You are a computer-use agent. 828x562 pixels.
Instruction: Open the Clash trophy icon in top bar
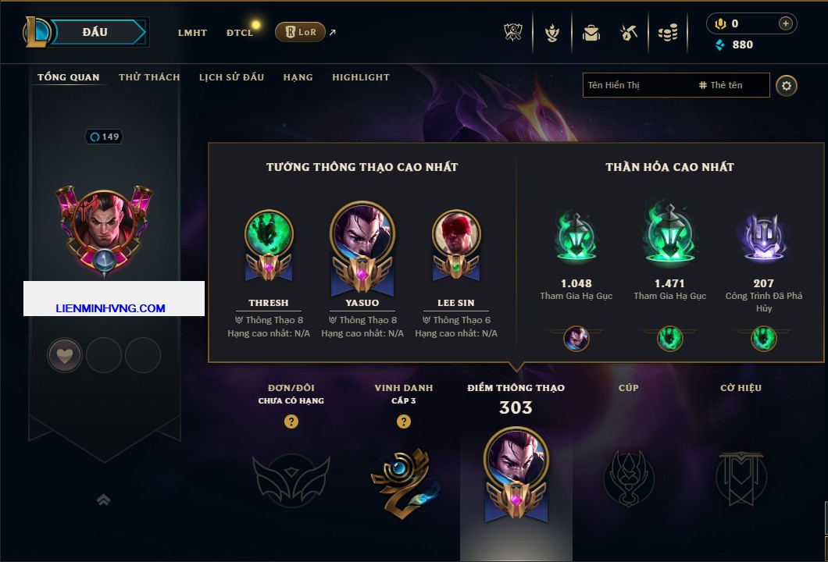pos(512,33)
